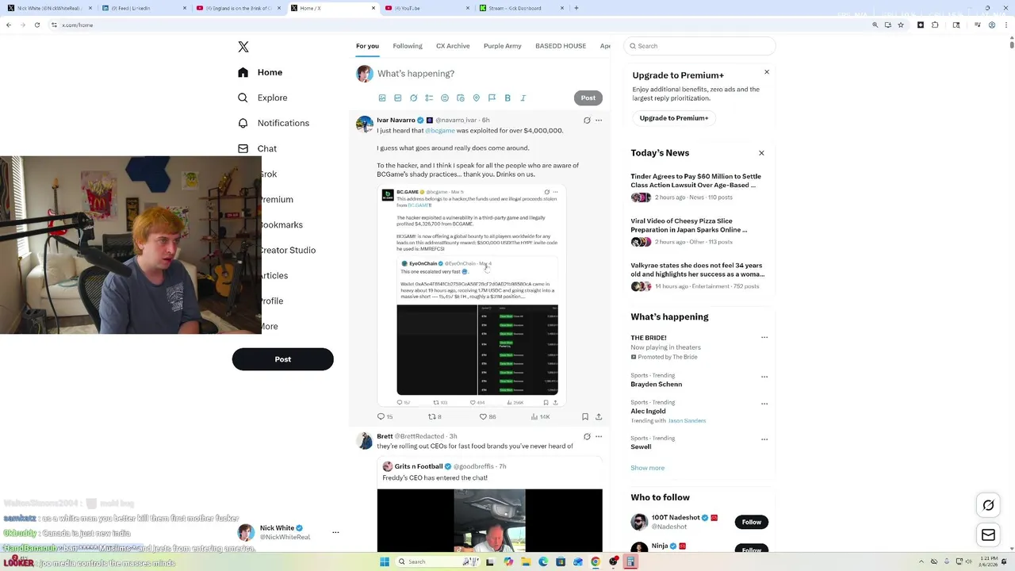This screenshot has width=1015, height=571.
Task: Click the Upgrade to Premium+ button
Action: [674, 118]
